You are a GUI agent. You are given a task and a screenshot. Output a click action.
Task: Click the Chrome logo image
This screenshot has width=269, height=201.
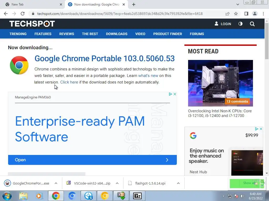tap(19, 65)
